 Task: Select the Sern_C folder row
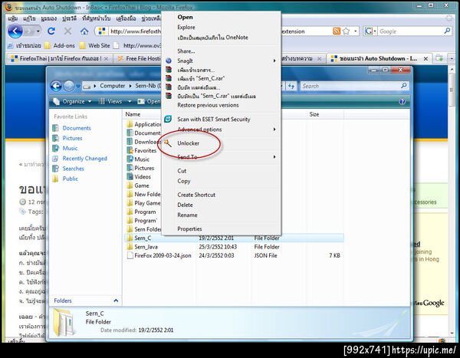coord(235,238)
